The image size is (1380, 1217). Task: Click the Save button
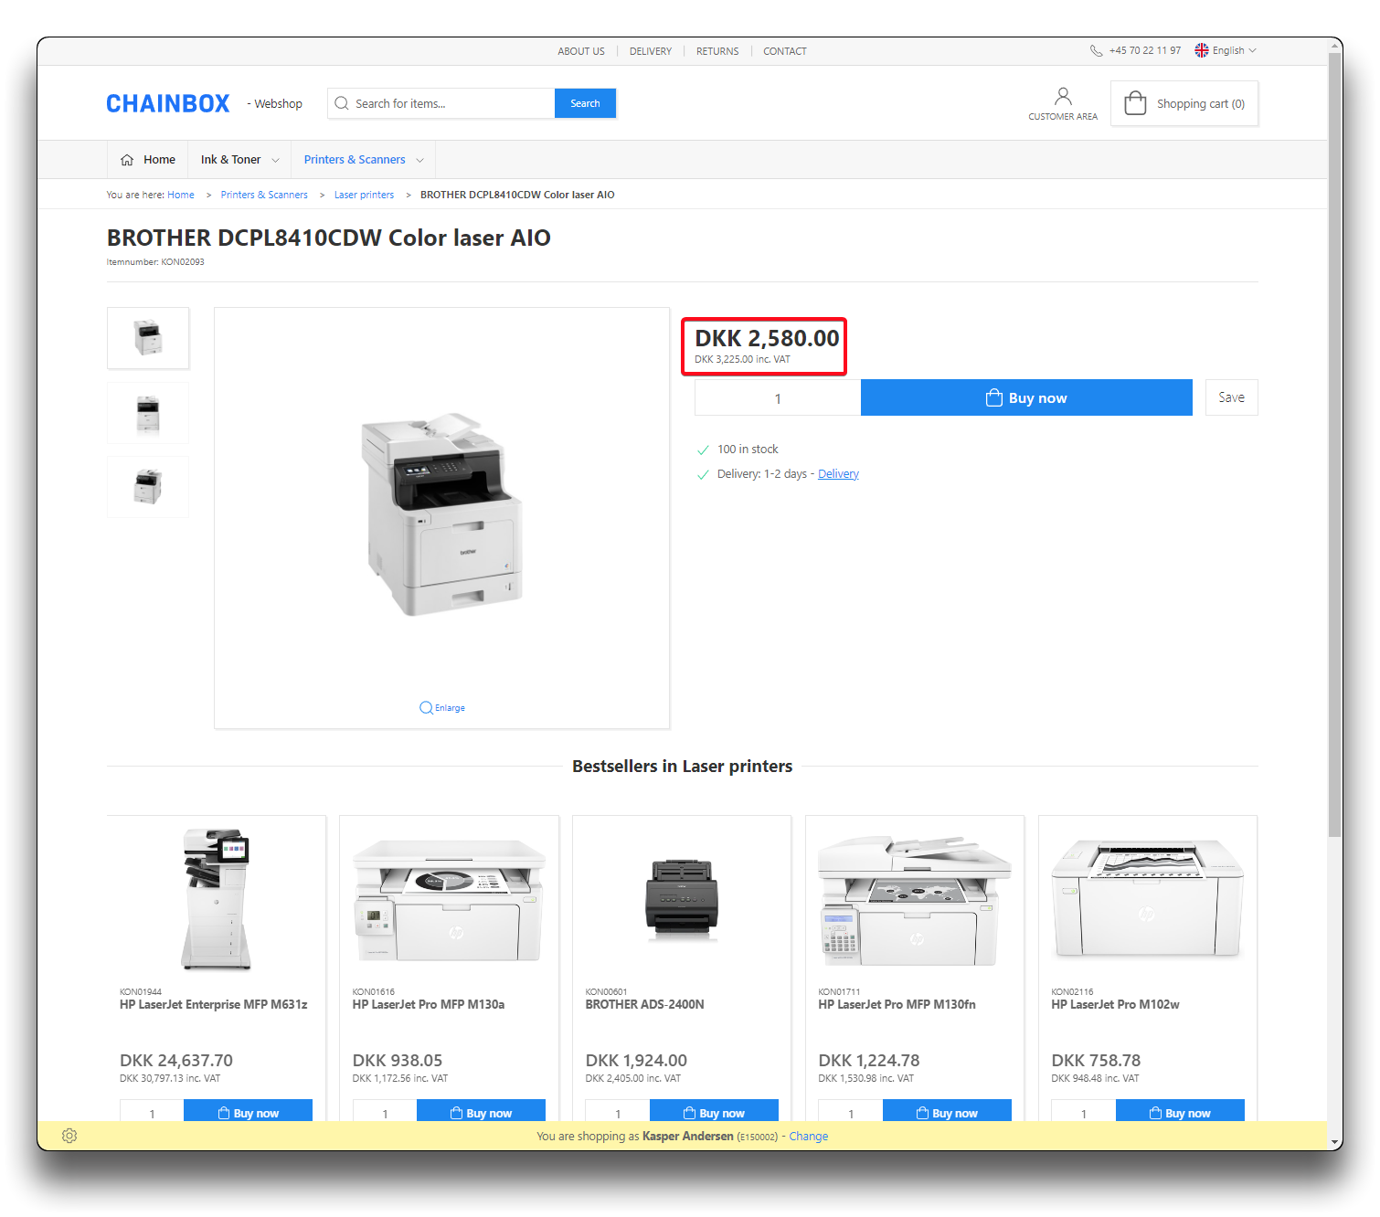[1231, 397]
